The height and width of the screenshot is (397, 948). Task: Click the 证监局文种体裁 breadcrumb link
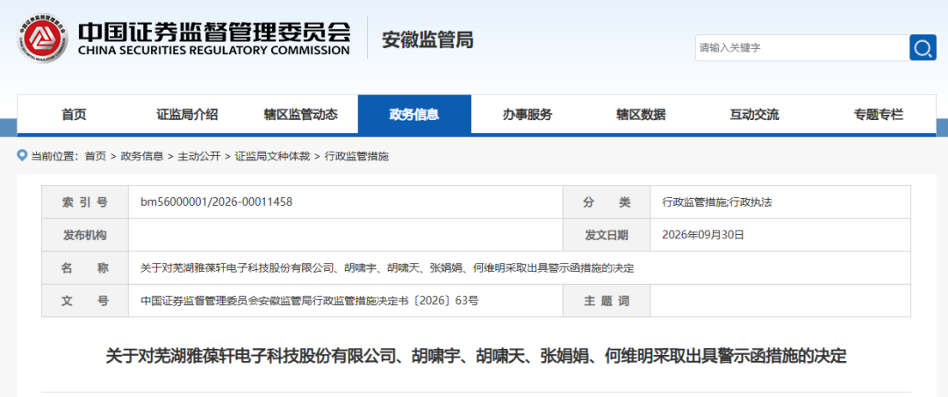coord(272,156)
